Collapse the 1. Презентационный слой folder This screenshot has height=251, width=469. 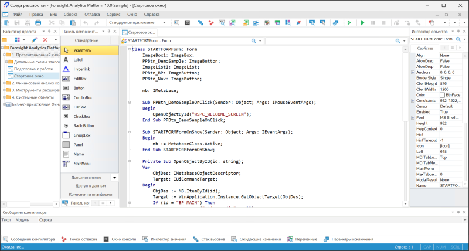(4, 55)
